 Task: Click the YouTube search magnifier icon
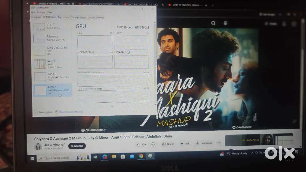tap(213, 23)
